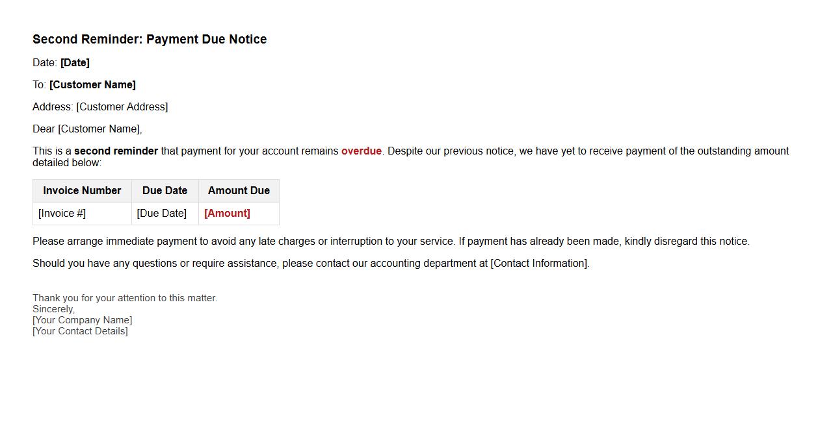831x422 pixels.
Task: Click the Second Reminder: Payment Due Notice heading
Action: pyautogui.click(x=150, y=40)
